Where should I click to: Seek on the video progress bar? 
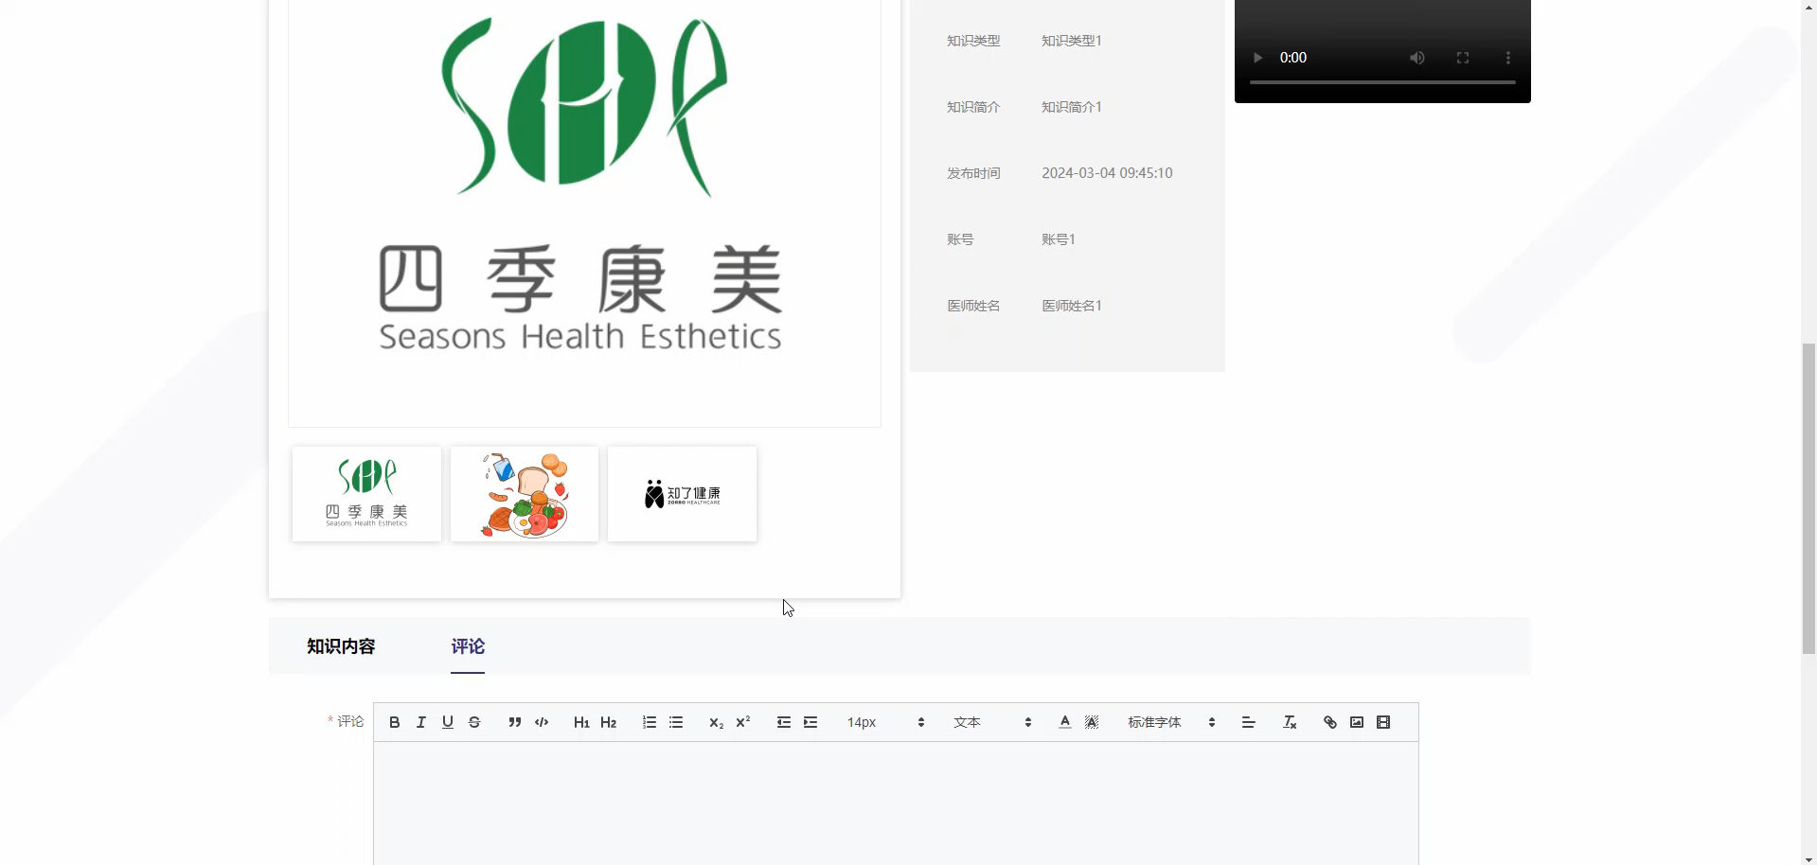[x=1382, y=82]
